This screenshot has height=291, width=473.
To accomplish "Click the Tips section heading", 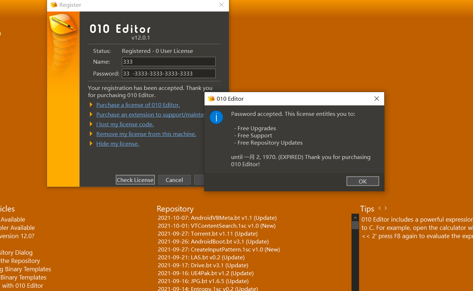I will pos(367,209).
